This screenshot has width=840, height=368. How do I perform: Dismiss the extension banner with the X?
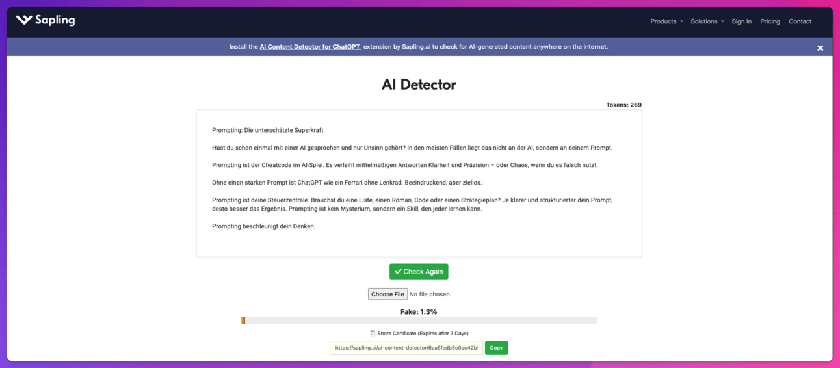coord(820,47)
